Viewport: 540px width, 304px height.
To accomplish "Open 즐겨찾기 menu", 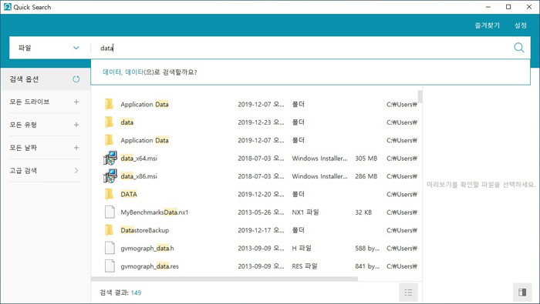I will click(487, 25).
